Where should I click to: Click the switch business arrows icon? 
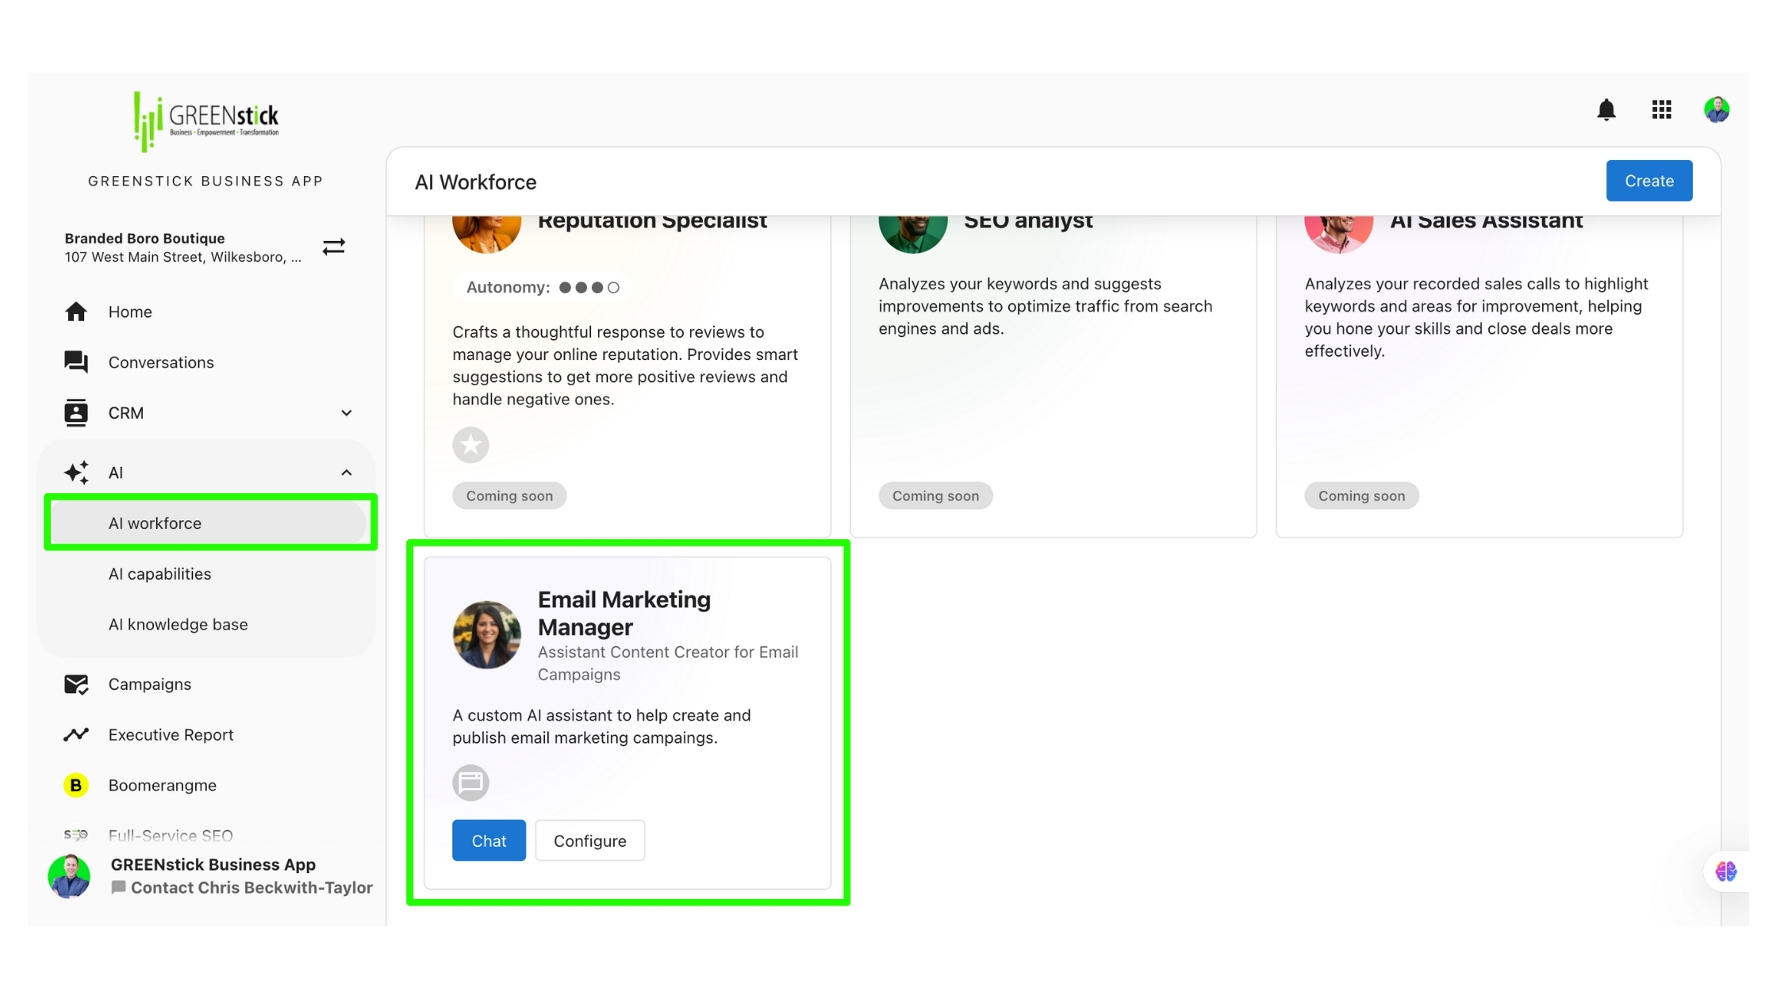click(x=334, y=247)
